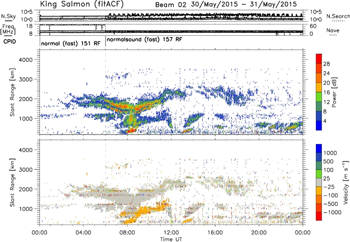The image size is (350, 242).
Task: Click the 'normal (fast) 151 RF' CPID entry
Action: pyautogui.click(x=71, y=43)
